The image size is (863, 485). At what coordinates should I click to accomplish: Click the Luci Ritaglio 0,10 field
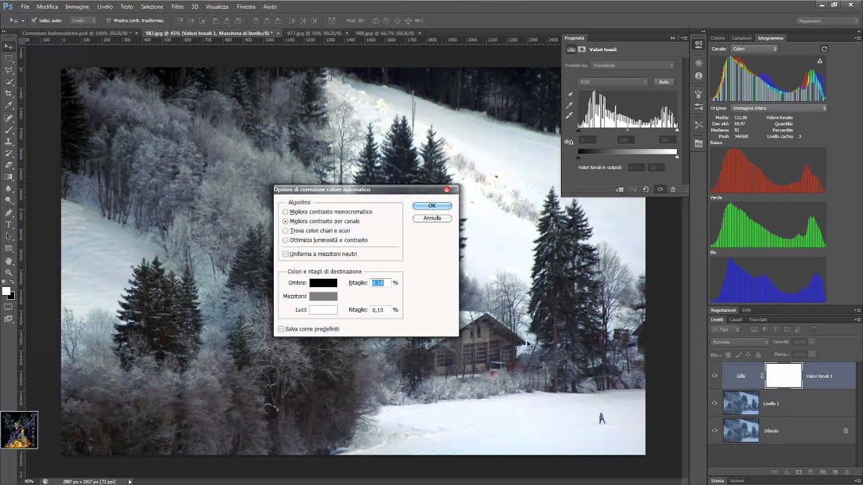(x=380, y=310)
